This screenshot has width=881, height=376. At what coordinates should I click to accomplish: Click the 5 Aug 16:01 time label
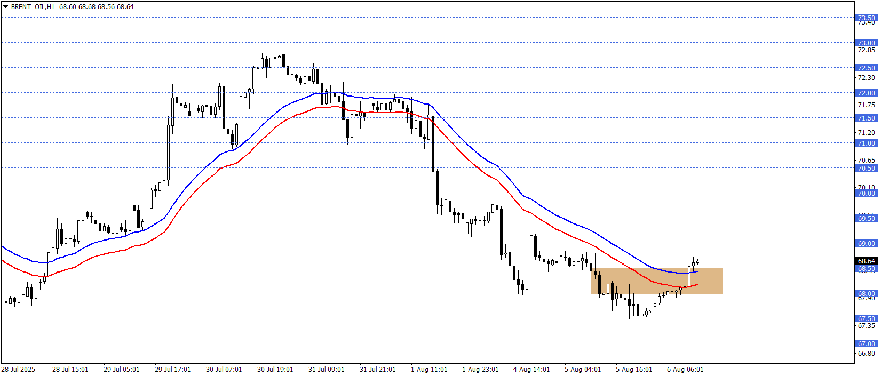(x=634, y=369)
